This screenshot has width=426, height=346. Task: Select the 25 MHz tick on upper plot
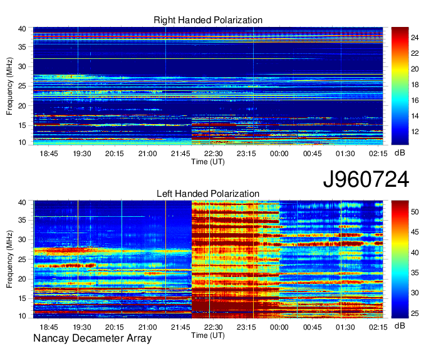point(22,86)
